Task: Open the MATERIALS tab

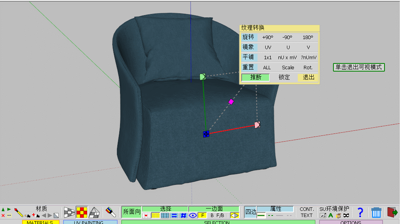Action: [x=40, y=222]
